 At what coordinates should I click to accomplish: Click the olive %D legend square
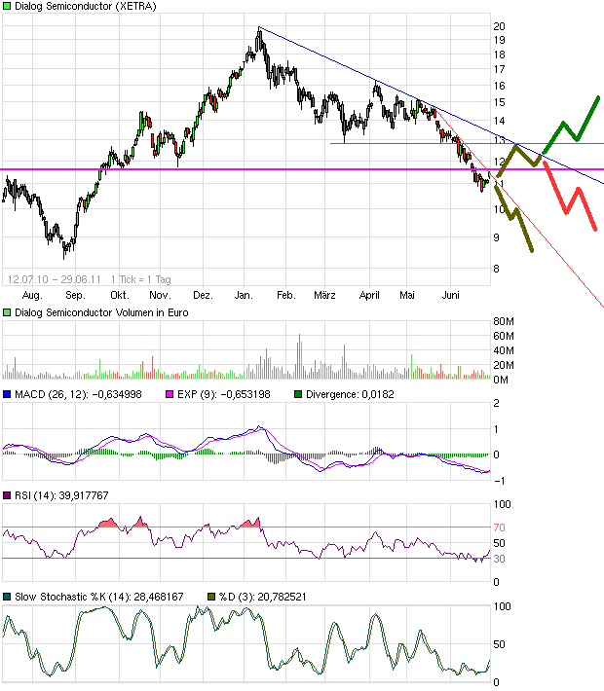[x=211, y=597]
